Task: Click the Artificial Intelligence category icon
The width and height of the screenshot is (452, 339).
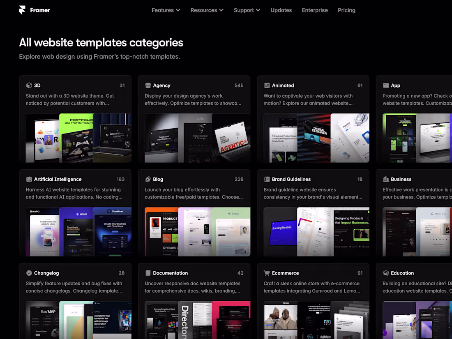Action: (28, 179)
